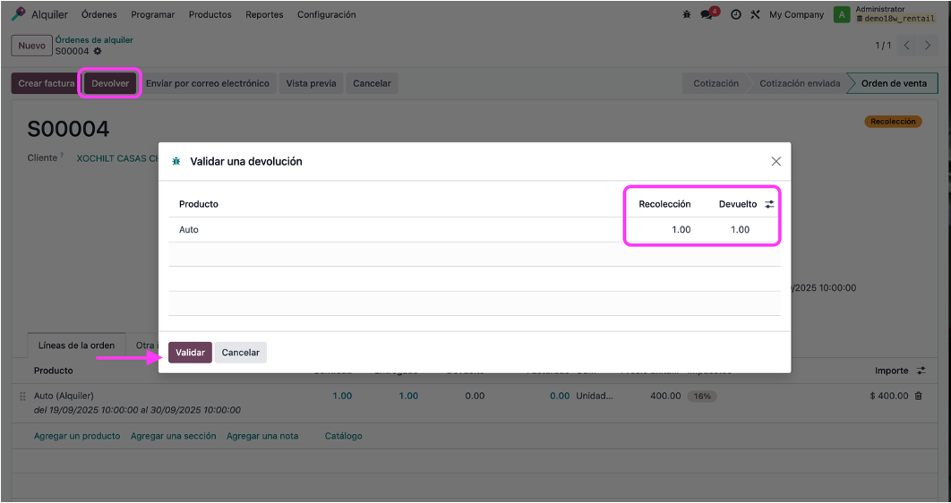
Task: Open Órdenes de alquiler breadcrumb link
Action: pos(94,40)
